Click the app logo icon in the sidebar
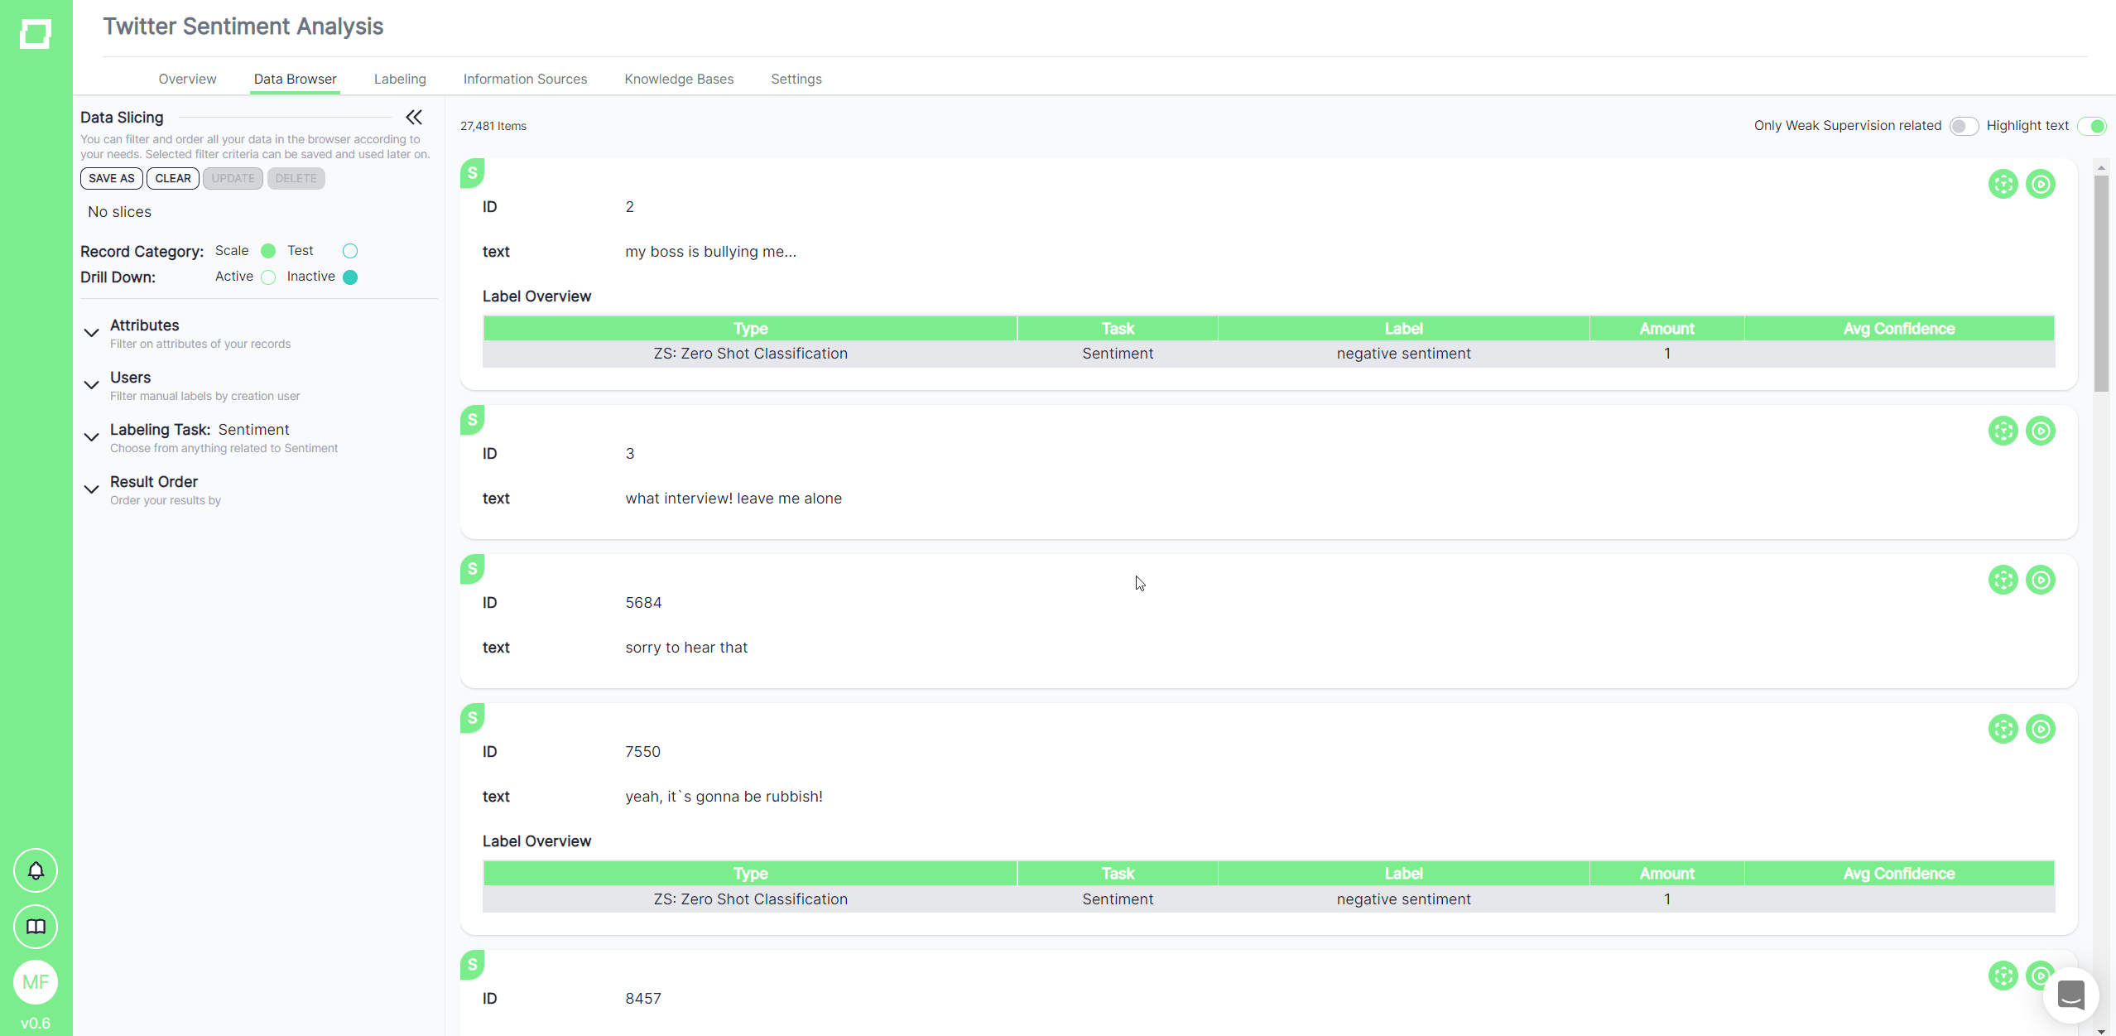Viewport: 2116px width, 1036px height. point(36,34)
